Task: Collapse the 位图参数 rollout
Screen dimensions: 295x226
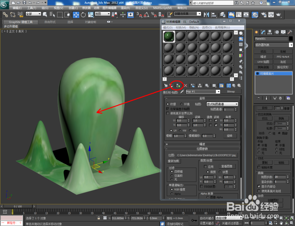Action: 202,149
